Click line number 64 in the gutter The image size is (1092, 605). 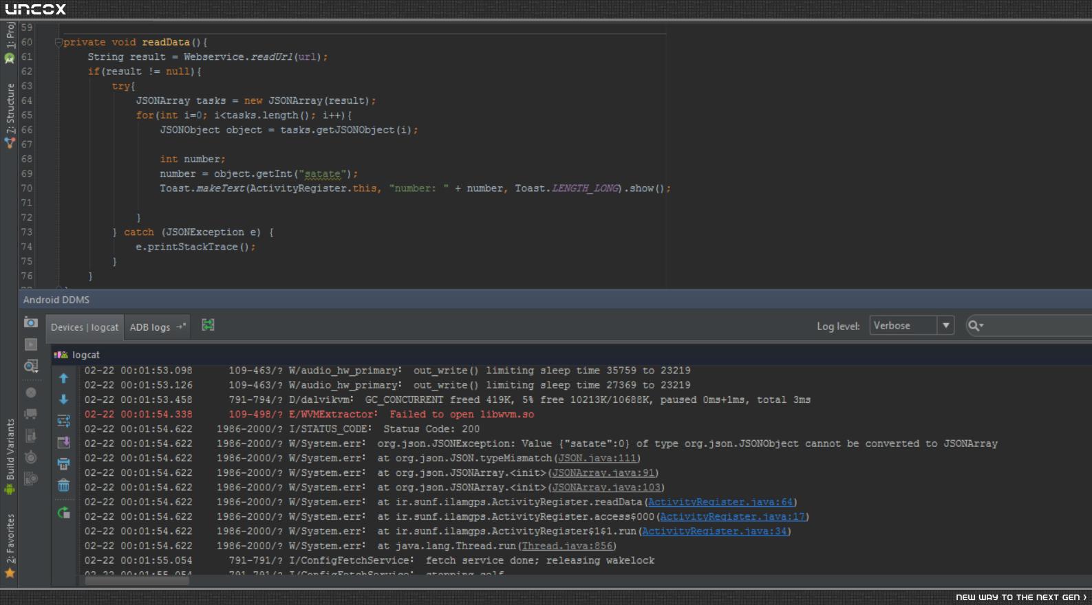(27, 100)
